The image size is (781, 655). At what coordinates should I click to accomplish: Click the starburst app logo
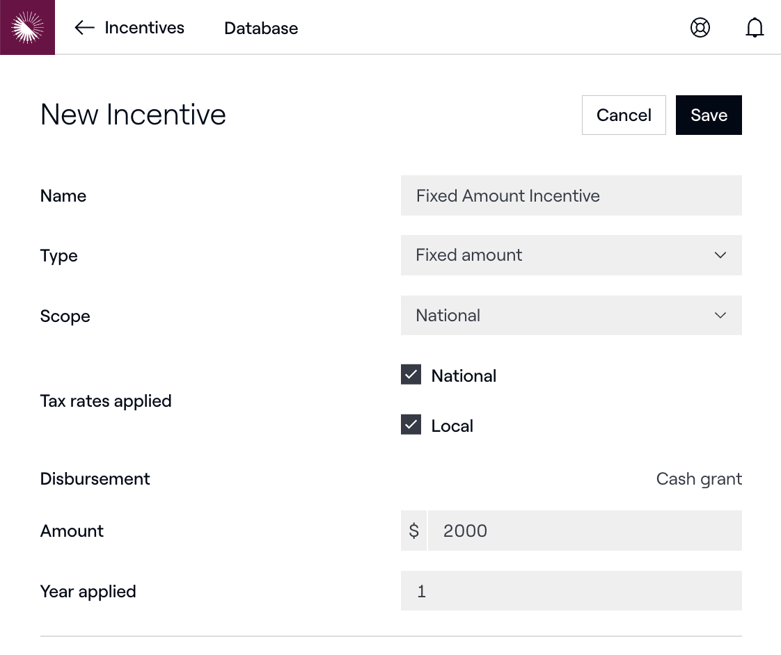[x=27, y=27]
